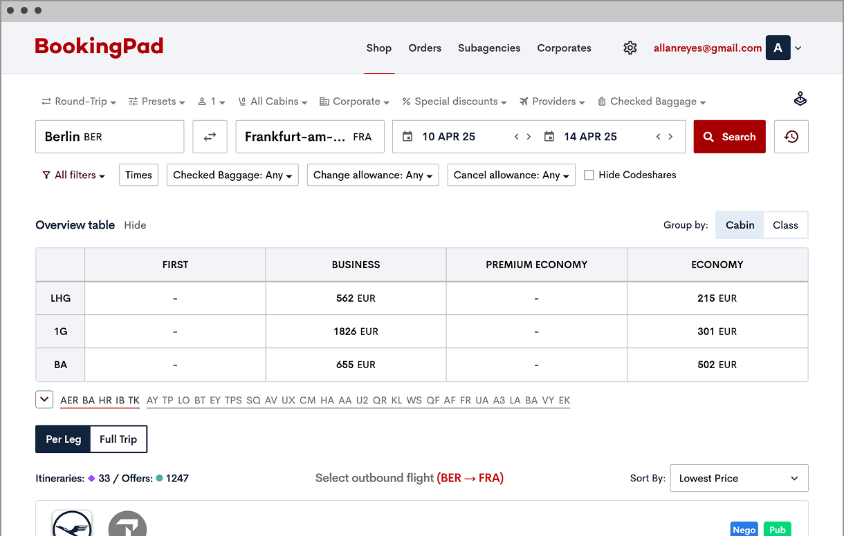Image resolution: width=844 pixels, height=536 pixels.
Task: Select 1G Economy 301 EUR cell
Action: point(717,332)
